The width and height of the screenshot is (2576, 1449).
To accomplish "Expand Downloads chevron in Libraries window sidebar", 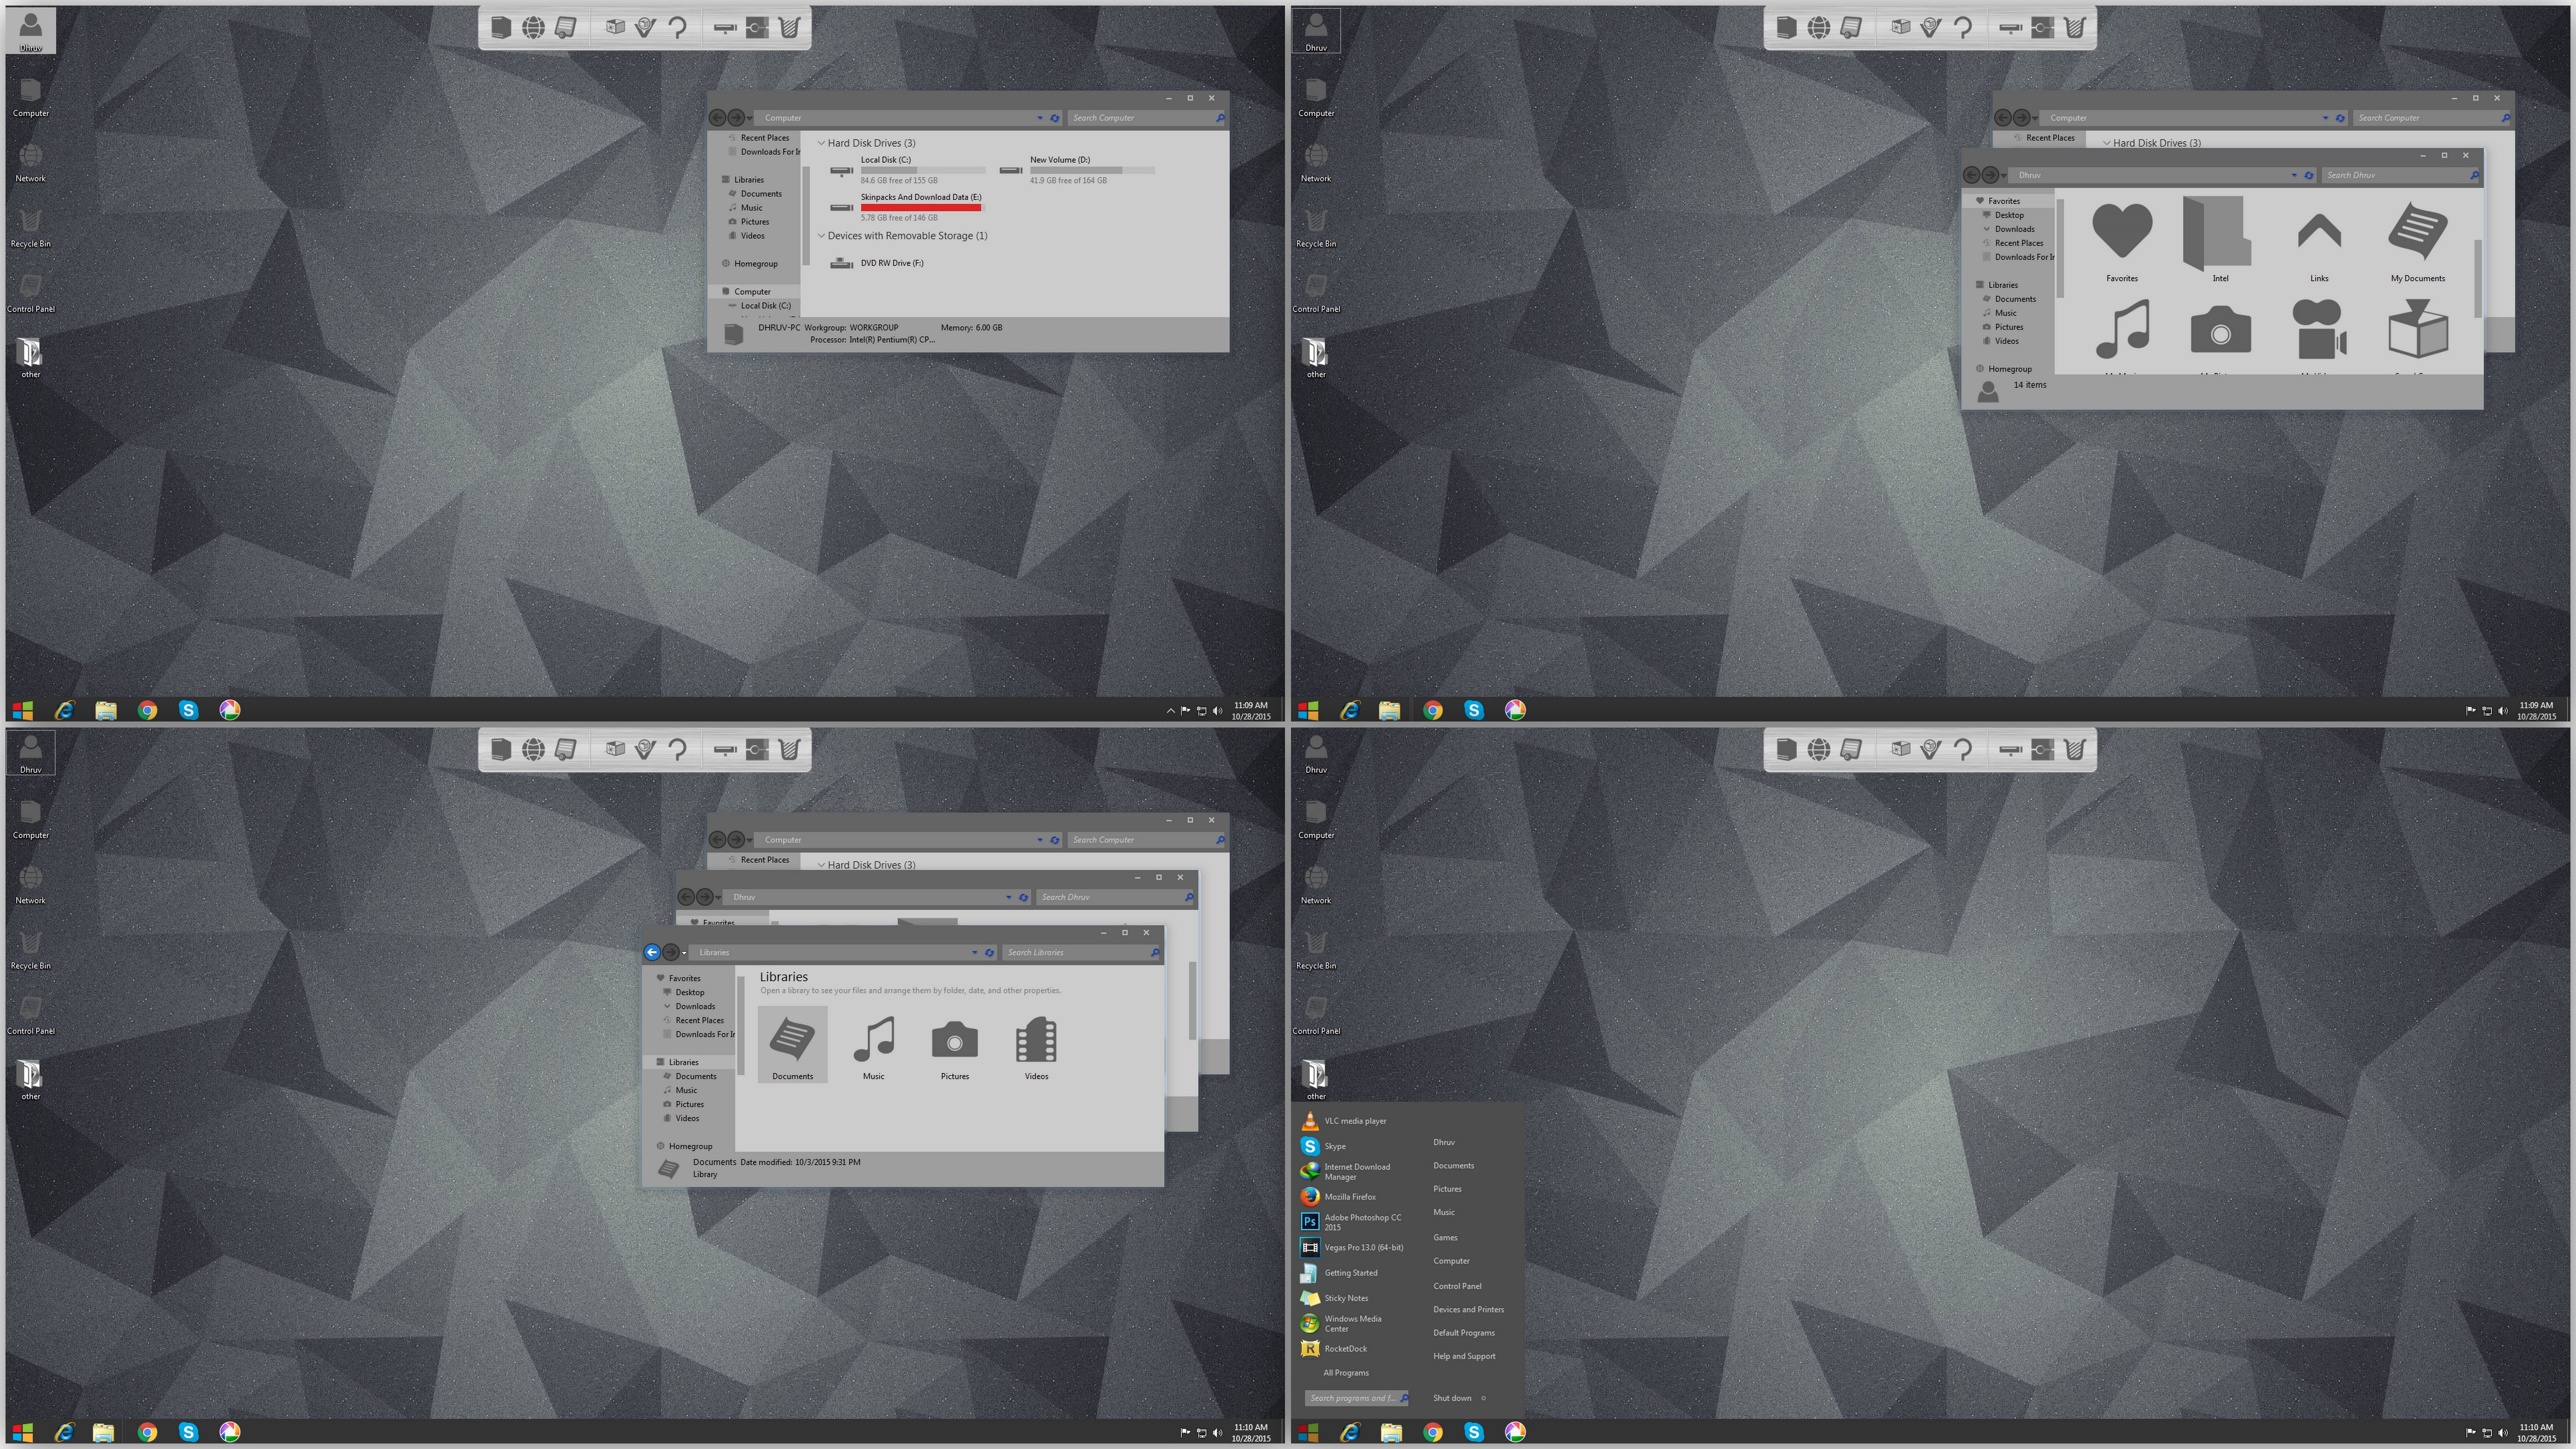I will (667, 1006).
